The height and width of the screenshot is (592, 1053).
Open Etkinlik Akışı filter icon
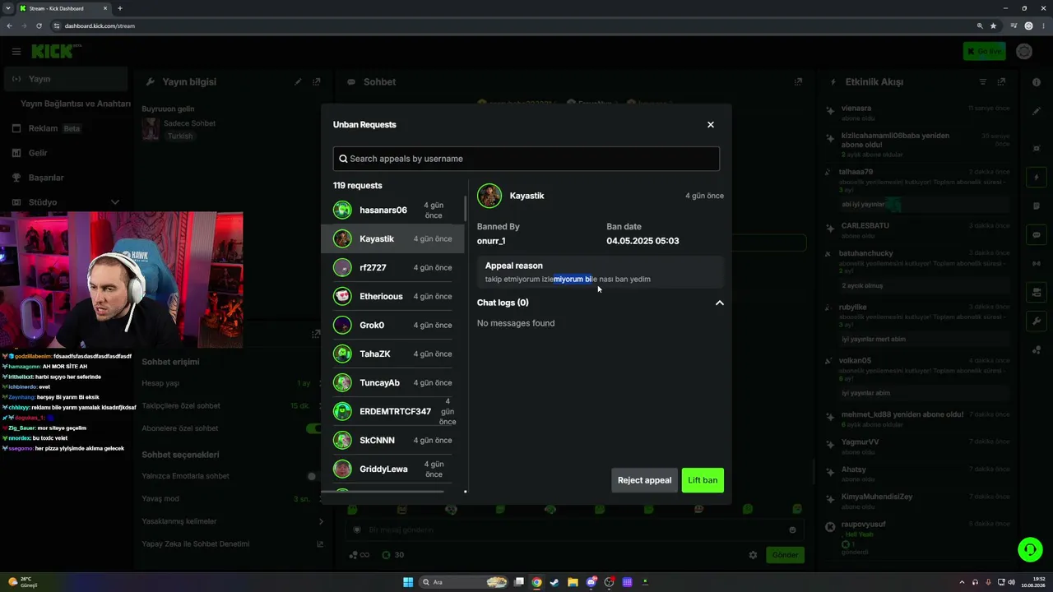click(x=983, y=82)
